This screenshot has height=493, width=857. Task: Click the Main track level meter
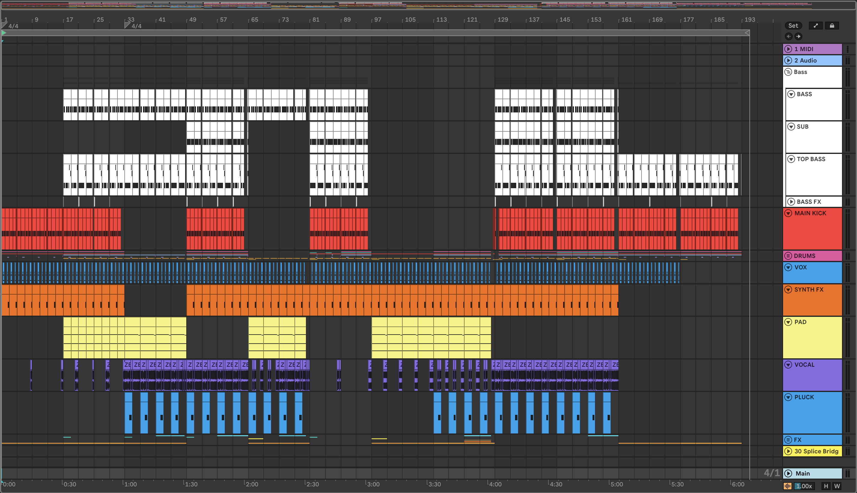848,474
